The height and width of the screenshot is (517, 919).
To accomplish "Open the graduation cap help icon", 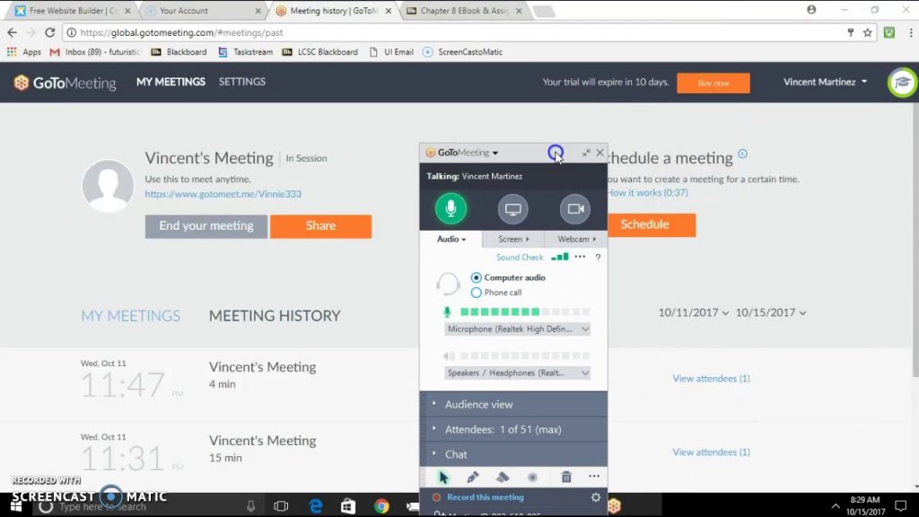I will (x=902, y=83).
